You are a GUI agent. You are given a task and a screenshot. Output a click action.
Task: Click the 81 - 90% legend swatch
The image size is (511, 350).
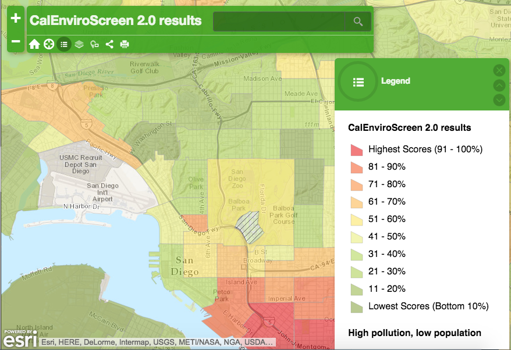coord(357,167)
